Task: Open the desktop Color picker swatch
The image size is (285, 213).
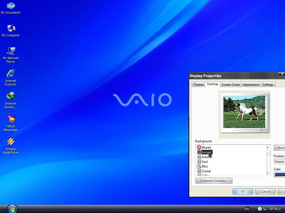Action: pos(279,175)
